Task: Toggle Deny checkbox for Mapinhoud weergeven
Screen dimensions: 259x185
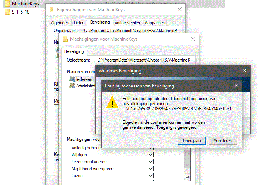Action: tap(174, 168)
